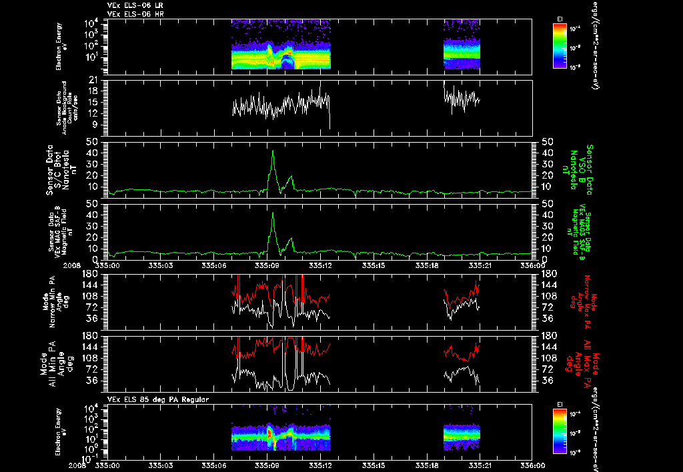
Task: Click the '21' tick on the count rate axis
Action: (x=95, y=80)
